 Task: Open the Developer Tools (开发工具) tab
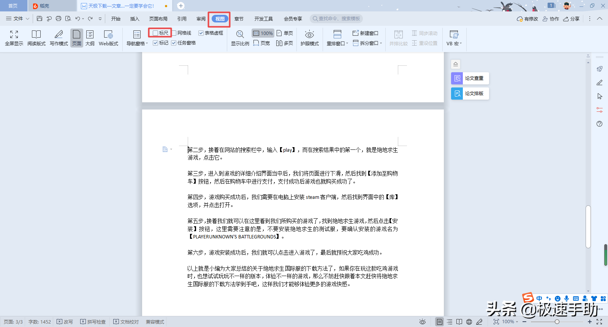click(264, 19)
